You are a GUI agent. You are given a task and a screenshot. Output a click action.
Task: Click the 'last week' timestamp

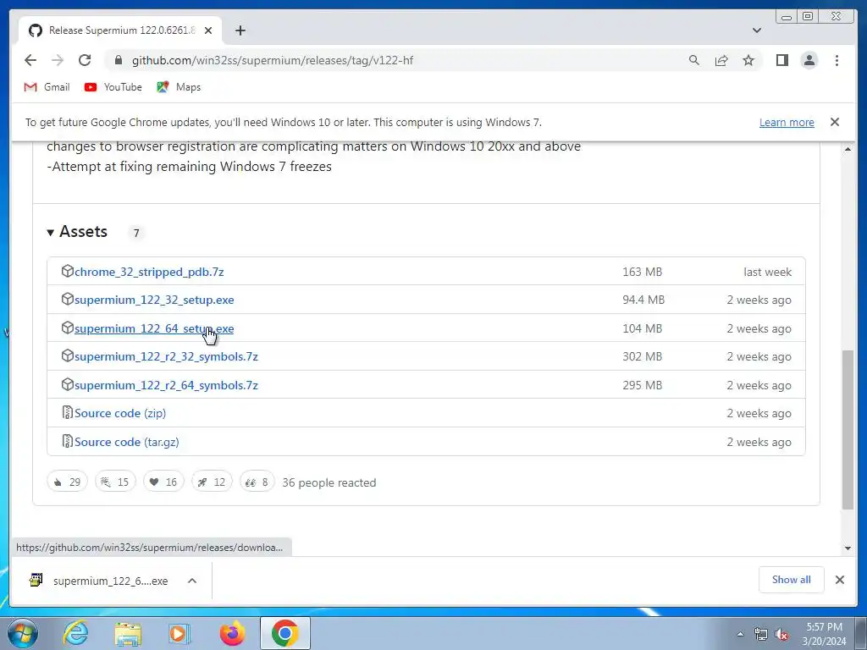(767, 272)
